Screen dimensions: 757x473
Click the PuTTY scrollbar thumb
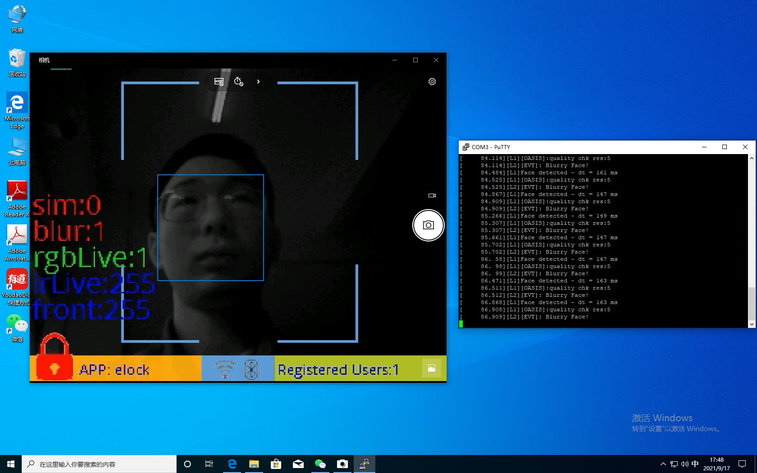point(752,303)
